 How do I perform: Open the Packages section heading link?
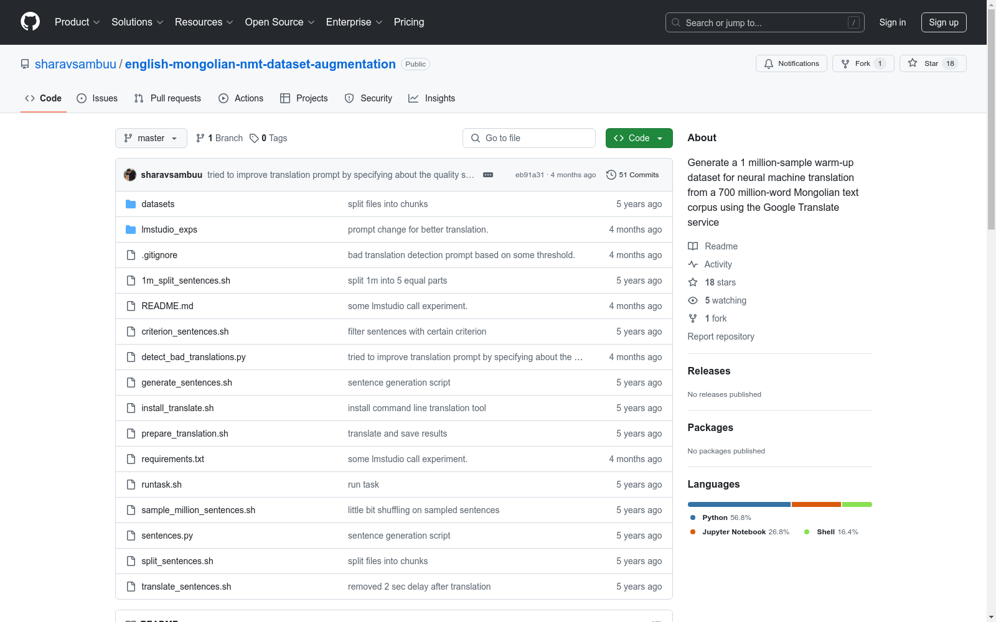710,428
